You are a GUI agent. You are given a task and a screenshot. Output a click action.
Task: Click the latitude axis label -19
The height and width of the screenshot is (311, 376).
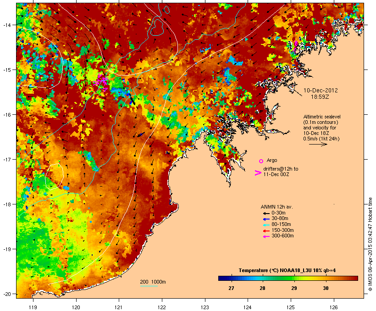point(7,249)
